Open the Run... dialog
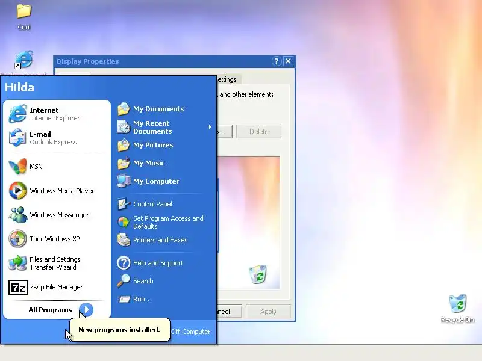The image size is (482, 361). pyautogui.click(x=163, y=299)
